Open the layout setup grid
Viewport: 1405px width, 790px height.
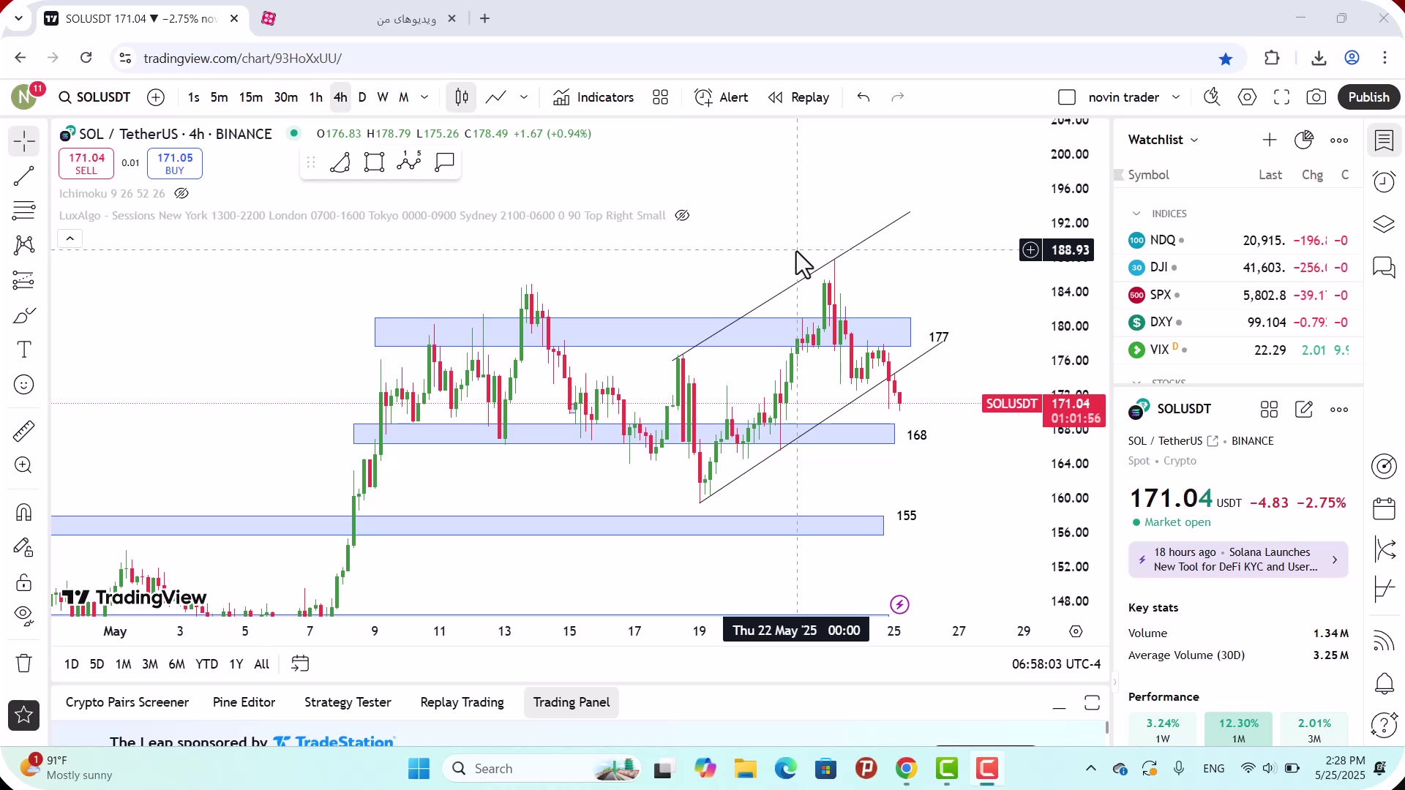(661, 97)
